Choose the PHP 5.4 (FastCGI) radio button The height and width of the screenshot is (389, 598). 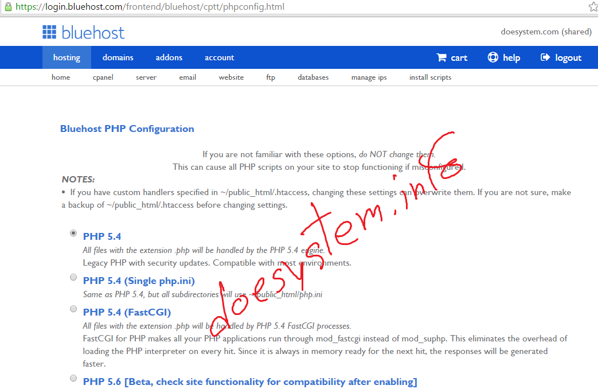(x=73, y=309)
